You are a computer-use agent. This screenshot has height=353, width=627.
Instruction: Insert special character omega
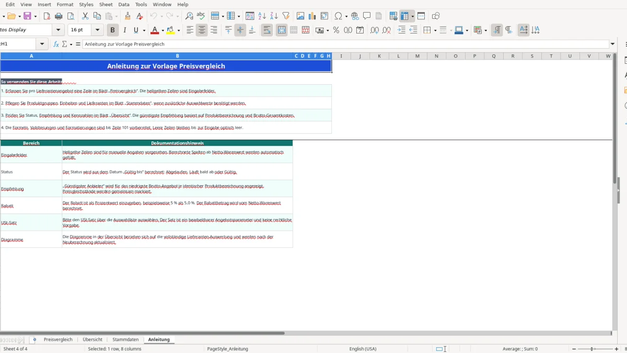click(x=339, y=16)
